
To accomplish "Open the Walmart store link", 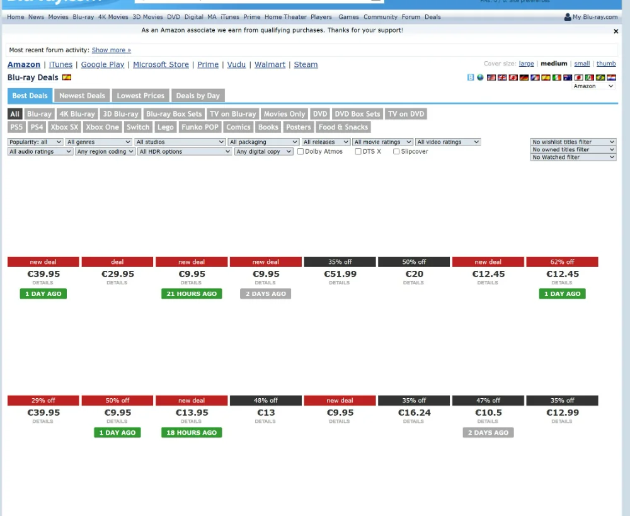I will tap(270, 65).
